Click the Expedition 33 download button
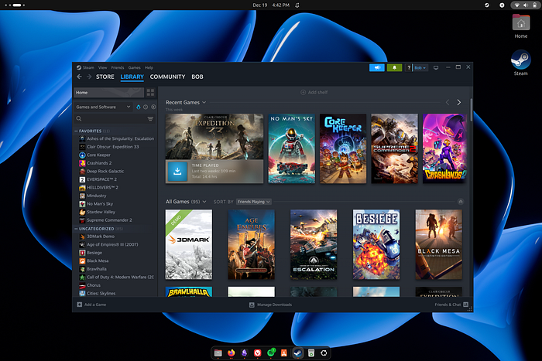The image size is (542, 361). click(x=177, y=171)
